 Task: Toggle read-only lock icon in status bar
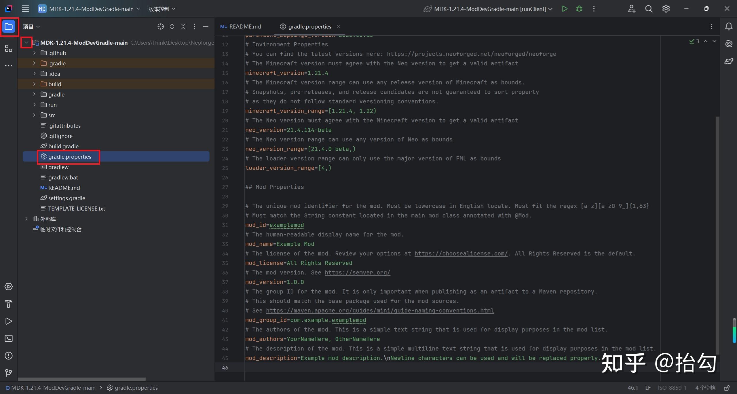coord(727,388)
